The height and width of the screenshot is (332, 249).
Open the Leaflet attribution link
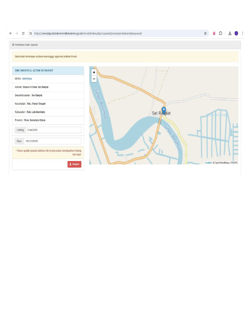[208, 163]
